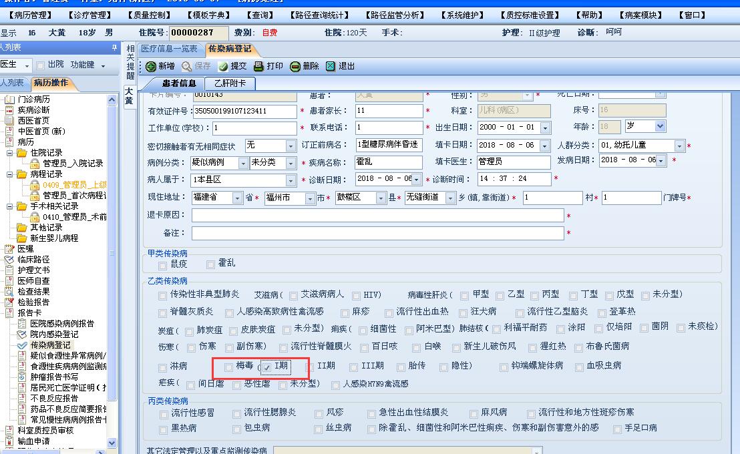
Task: Open the 临床路径 icon in the tree
Action: click(x=9, y=260)
